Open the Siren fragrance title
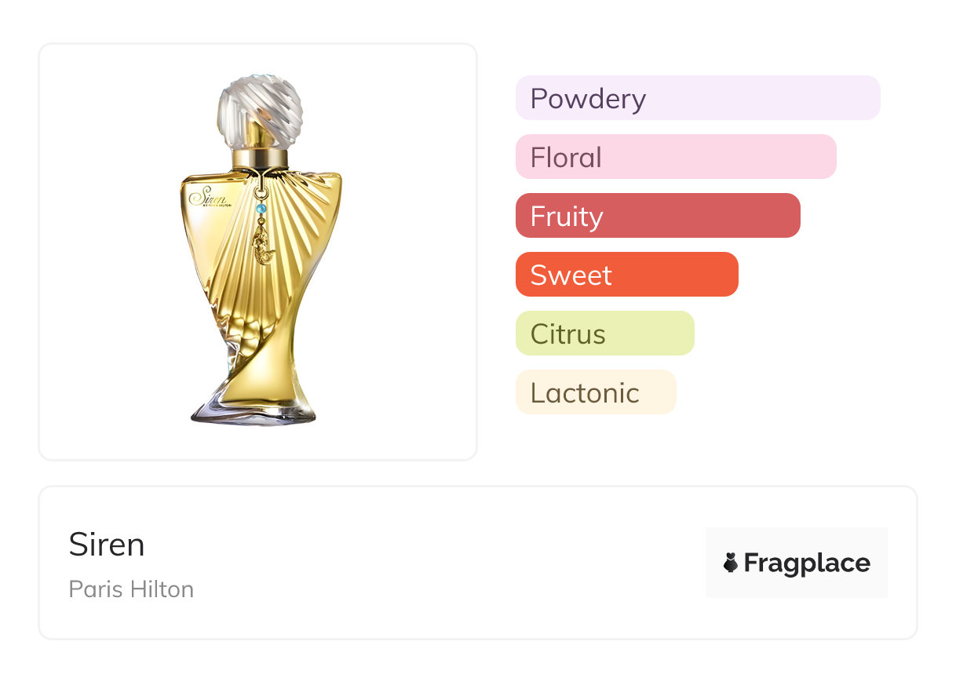Image resolution: width=956 pixels, height=678 pixels. point(107,544)
